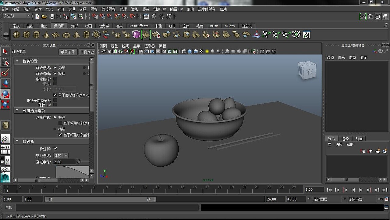Play the animation forward
The height and width of the screenshot is (220, 390).
361,190
